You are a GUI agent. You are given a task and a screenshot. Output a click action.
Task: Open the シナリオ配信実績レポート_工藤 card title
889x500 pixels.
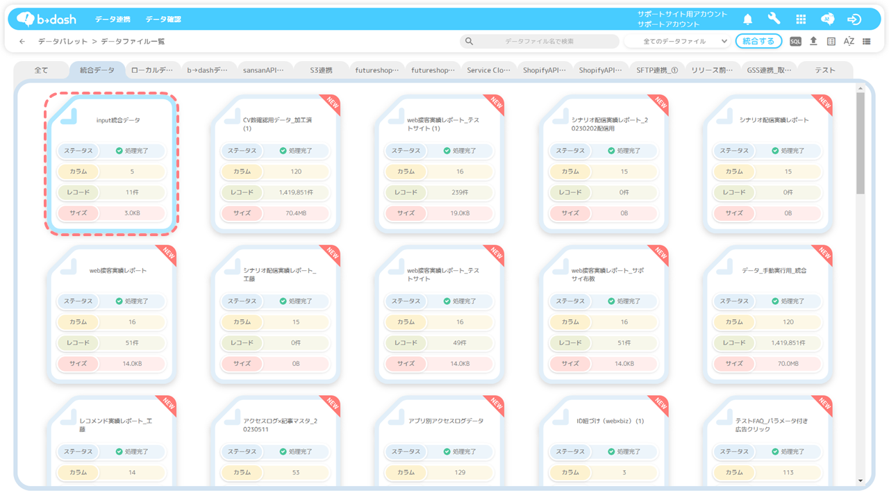pos(280,274)
